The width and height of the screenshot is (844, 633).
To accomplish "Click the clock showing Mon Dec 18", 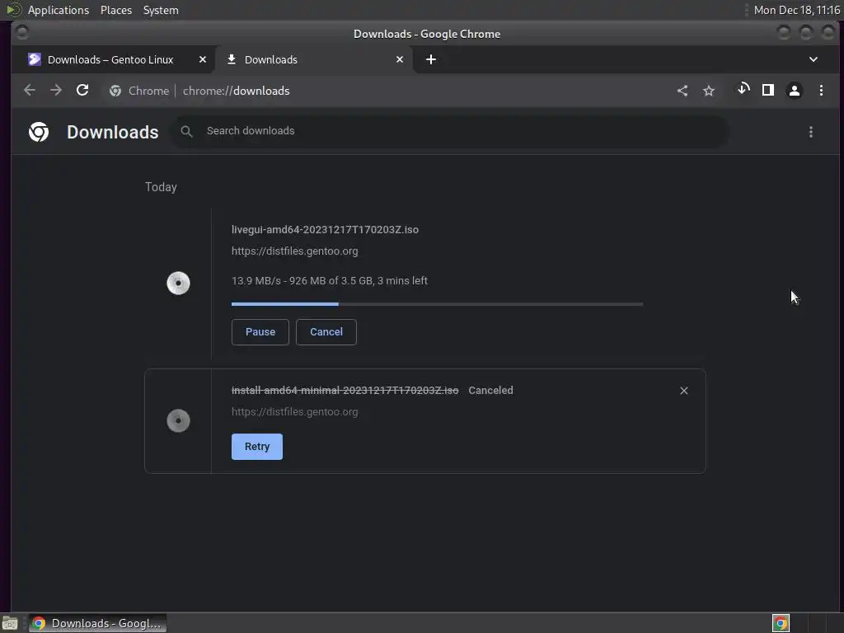I will (796, 10).
